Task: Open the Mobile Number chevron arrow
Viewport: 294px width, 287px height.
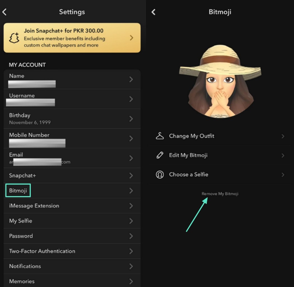Action: [131, 138]
